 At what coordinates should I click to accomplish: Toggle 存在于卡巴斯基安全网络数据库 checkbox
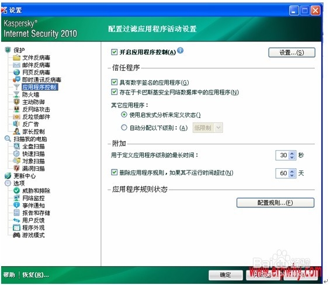coord(114,92)
